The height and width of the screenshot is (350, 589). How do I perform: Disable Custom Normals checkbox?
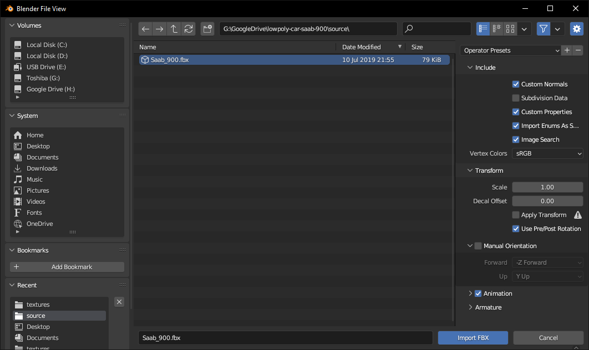(516, 84)
